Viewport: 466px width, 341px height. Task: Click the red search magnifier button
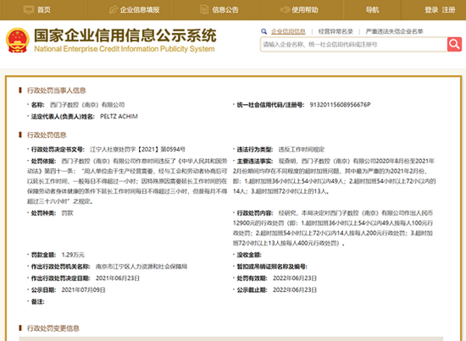[x=454, y=45]
